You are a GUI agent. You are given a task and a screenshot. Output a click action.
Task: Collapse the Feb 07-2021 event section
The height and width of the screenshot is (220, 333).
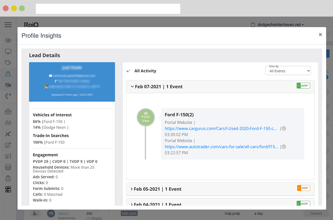(x=220, y=87)
